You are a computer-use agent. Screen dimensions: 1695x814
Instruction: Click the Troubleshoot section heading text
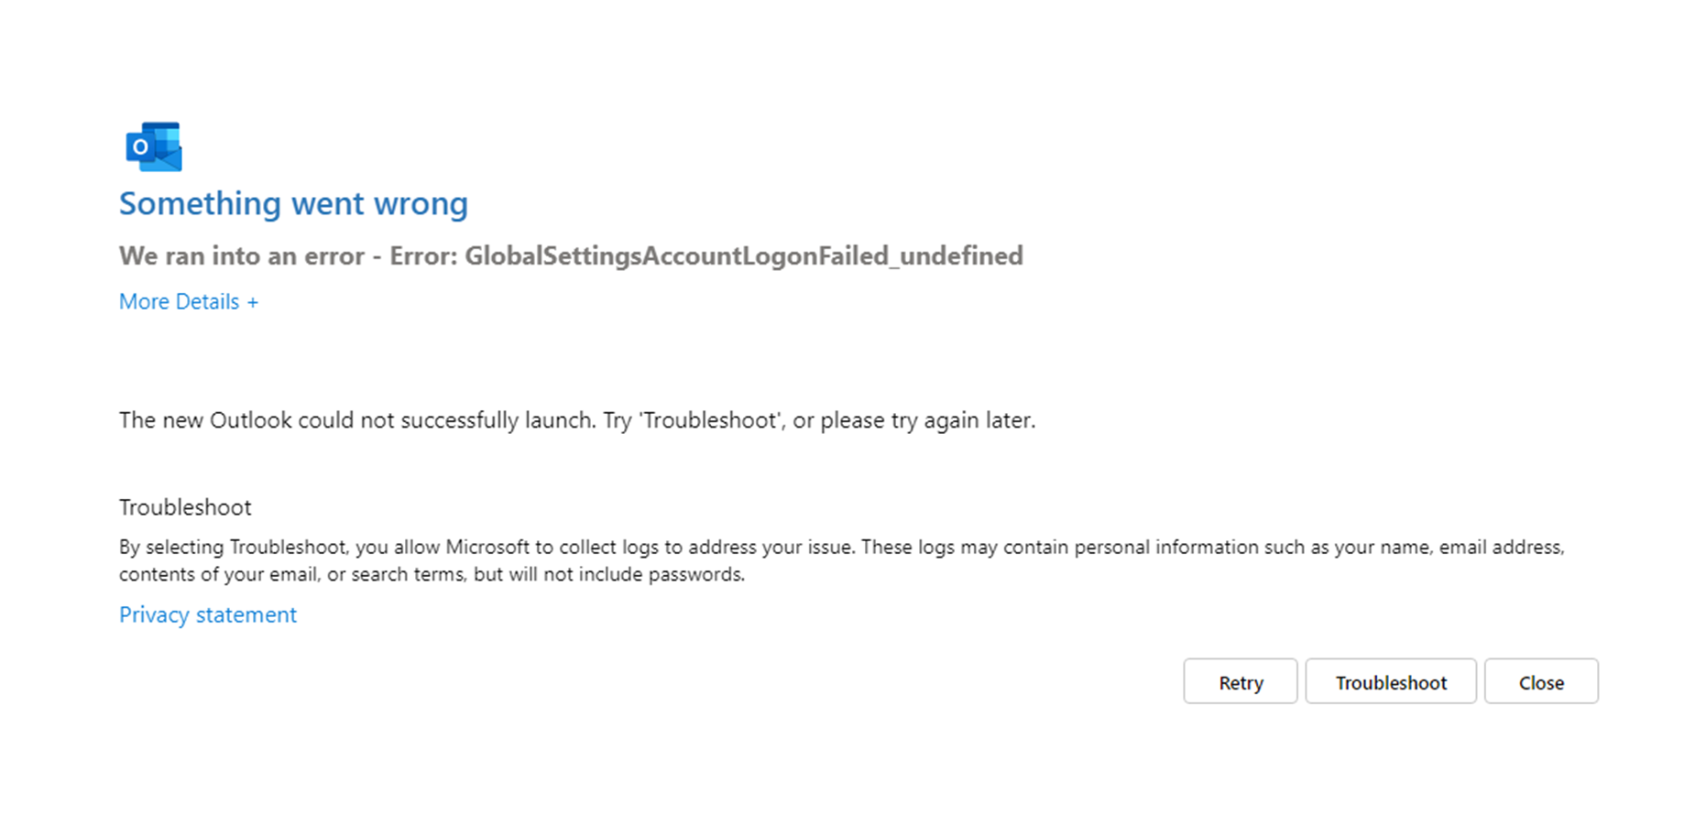point(184,506)
